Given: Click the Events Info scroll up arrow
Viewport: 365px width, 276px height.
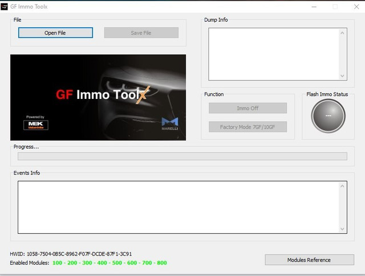Looking at the screenshot, I should (x=342, y=186).
